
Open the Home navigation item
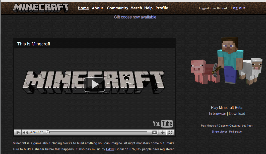(x=83, y=8)
